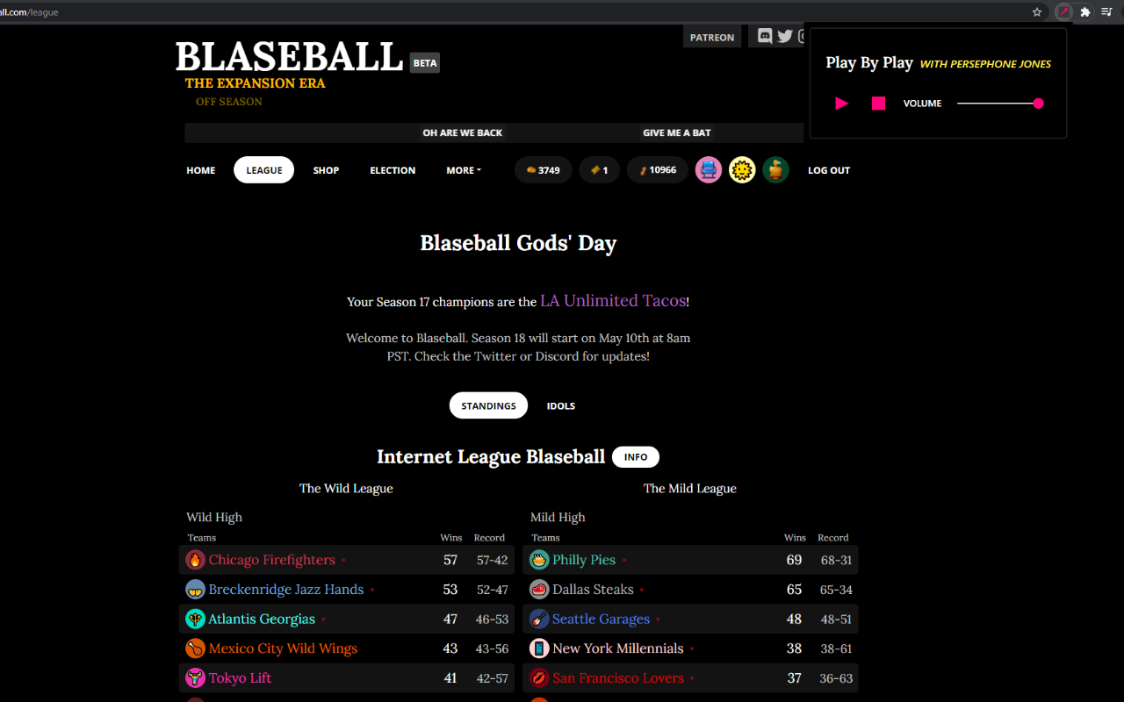Go to the HOME page
Viewport: 1124px width, 702px height.
(201, 170)
